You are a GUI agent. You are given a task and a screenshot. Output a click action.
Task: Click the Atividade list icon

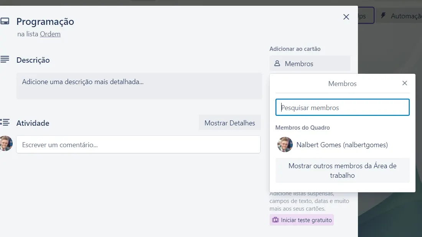click(5, 122)
